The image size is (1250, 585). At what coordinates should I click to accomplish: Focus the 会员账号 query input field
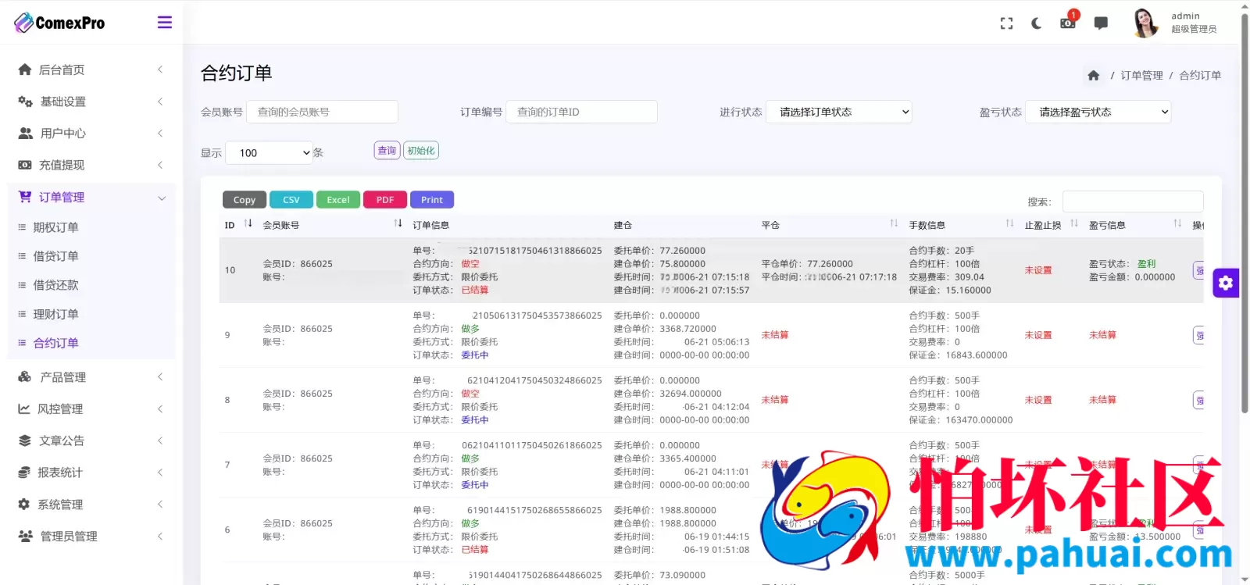323,112
